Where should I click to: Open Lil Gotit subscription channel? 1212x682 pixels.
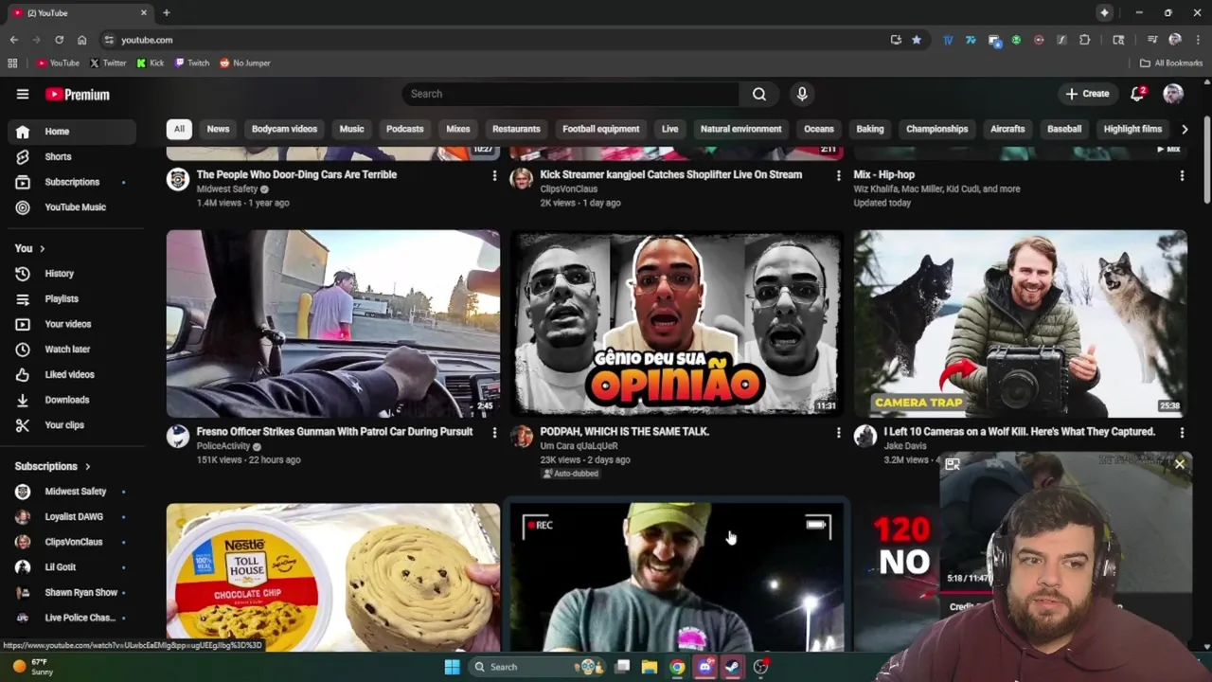[x=72, y=567]
